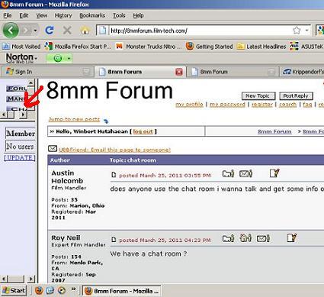The width and height of the screenshot is (324, 297).
Task: Open the Tools menu
Action: click(119, 15)
